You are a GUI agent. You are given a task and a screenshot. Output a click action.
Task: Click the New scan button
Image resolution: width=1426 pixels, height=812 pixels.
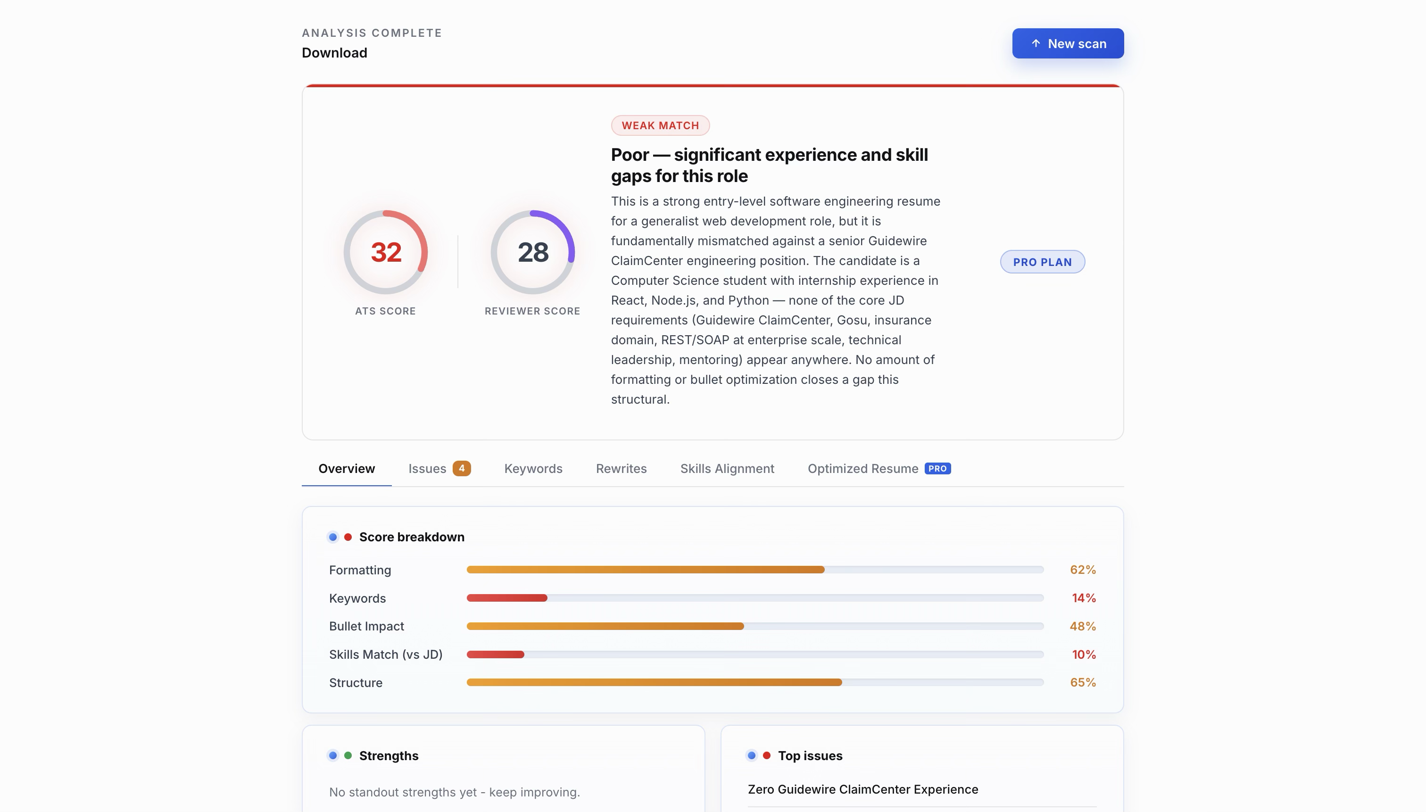1068,43
